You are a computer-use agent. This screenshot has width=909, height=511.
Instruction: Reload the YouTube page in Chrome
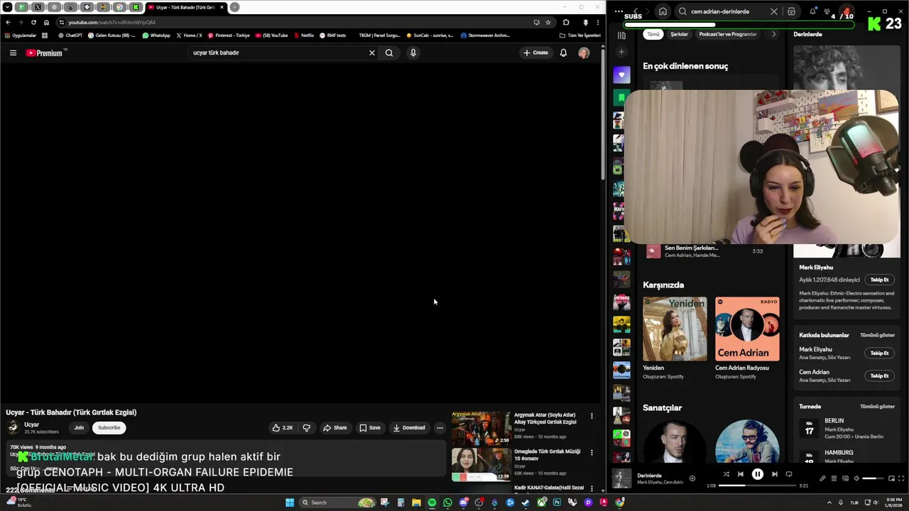(33, 22)
